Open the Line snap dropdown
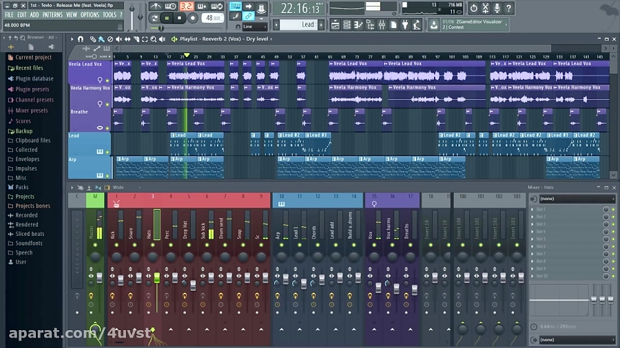The height and width of the screenshot is (348, 620). (254, 26)
